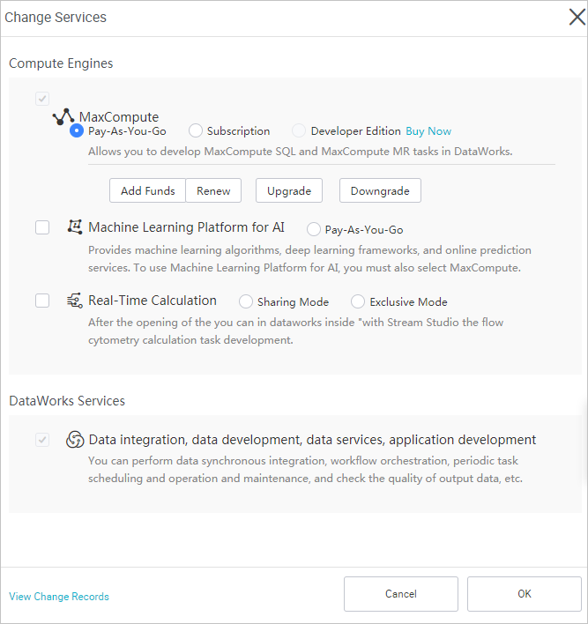The image size is (588, 624).
Task: Open the Buy Now link
Action: (x=428, y=131)
